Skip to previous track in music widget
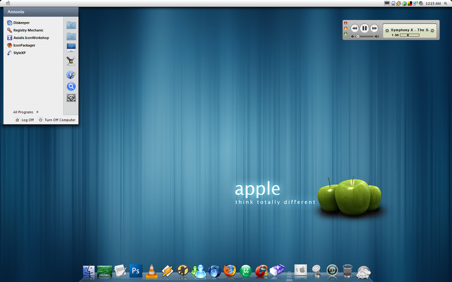Viewport: 452px width, 282px height. click(x=355, y=28)
